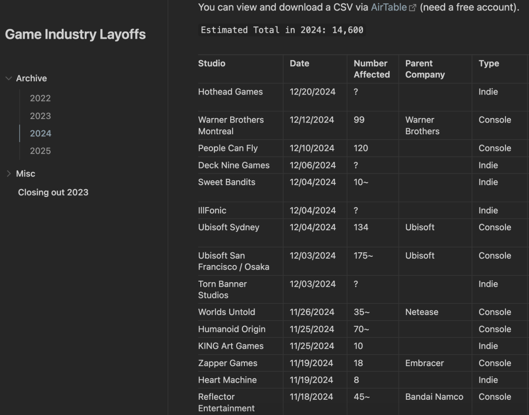Select the People Can Fly row
529x415 pixels.
click(x=227, y=148)
